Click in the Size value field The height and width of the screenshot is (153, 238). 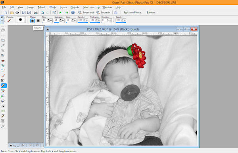coord(45,20)
